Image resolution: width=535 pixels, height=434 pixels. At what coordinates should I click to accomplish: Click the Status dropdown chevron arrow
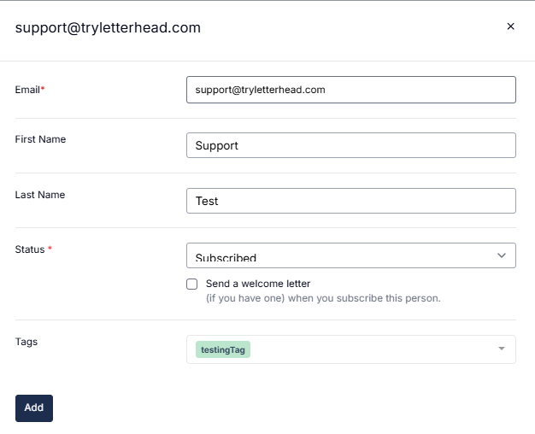(x=502, y=255)
